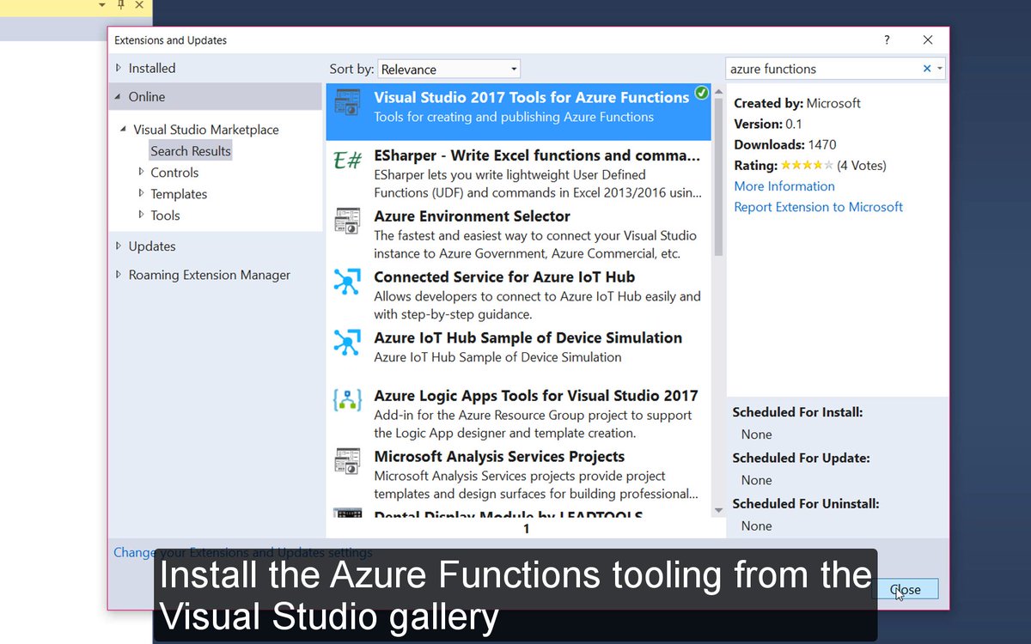Expand the Templates node
1031x644 pixels.
pos(142,193)
